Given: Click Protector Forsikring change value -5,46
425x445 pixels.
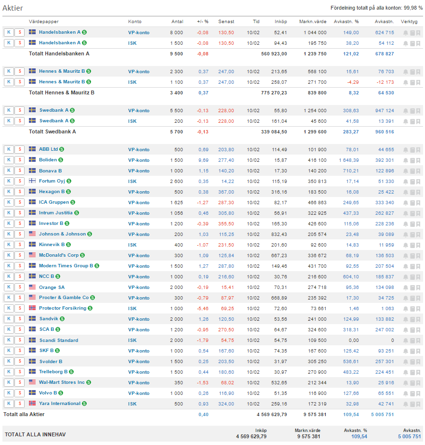Looking at the screenshot, I should 203,309.
